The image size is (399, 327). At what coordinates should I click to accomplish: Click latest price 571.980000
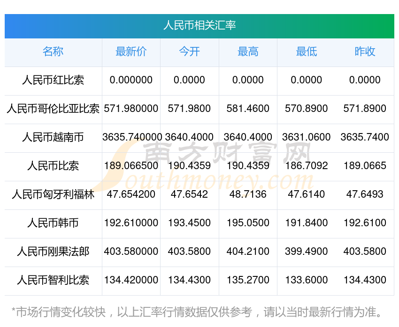coord(131,109)
